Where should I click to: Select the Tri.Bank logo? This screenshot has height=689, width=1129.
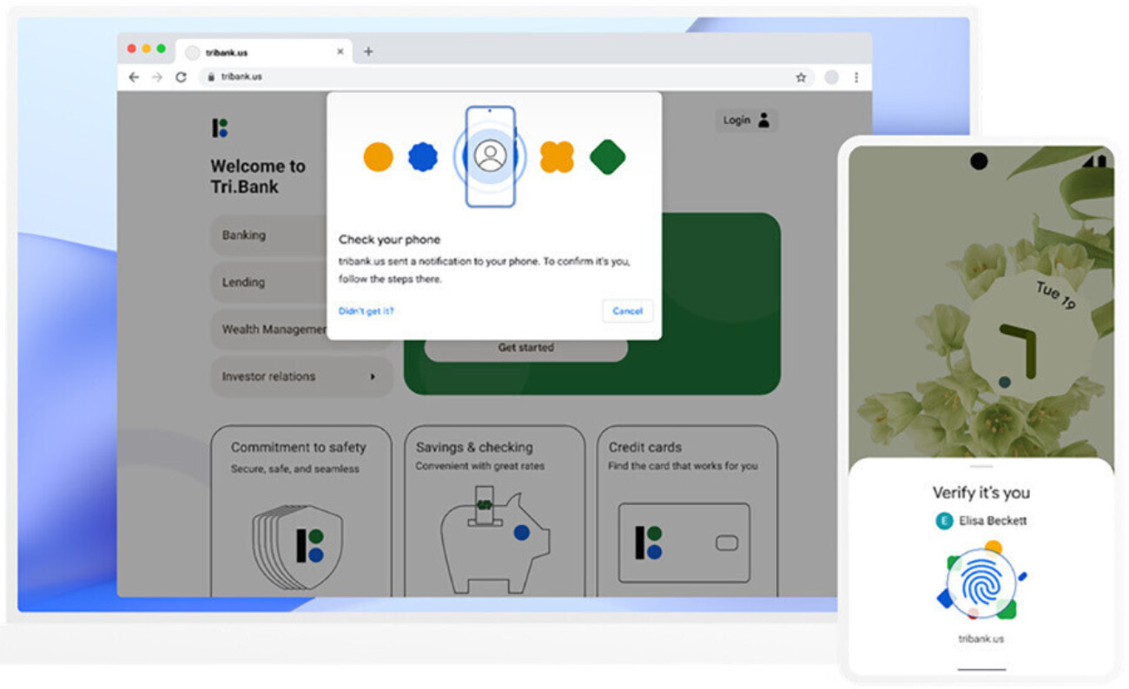(220, 127)
